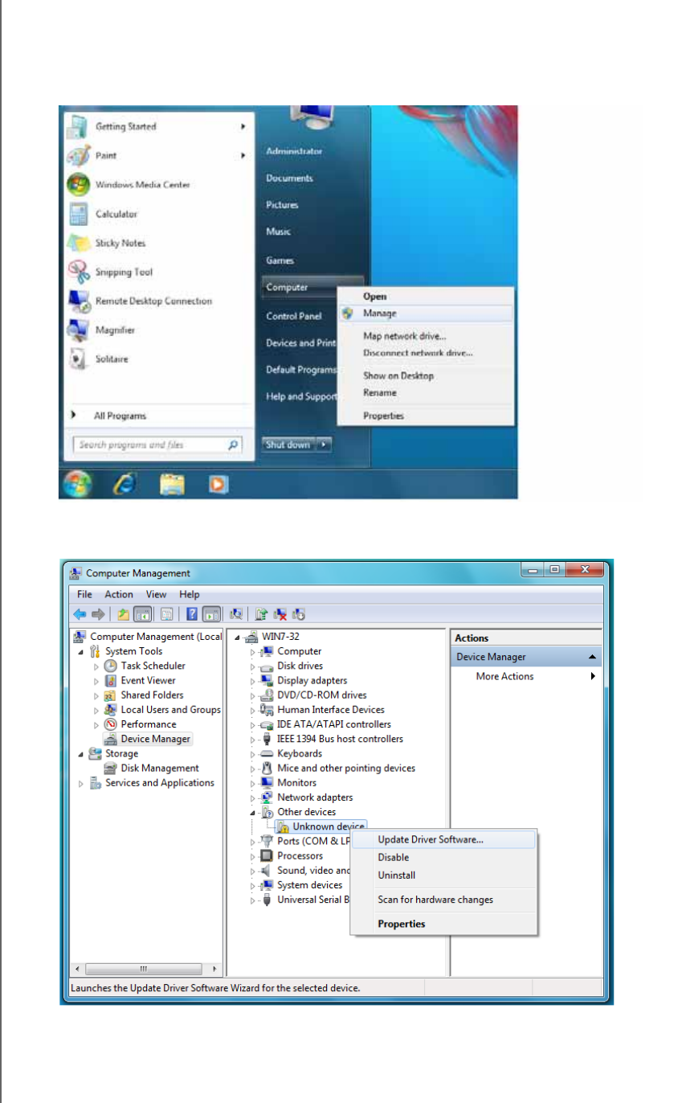Open Windows Media Player from taskbar
682x1103 pixels.
(x=218, y=485)
